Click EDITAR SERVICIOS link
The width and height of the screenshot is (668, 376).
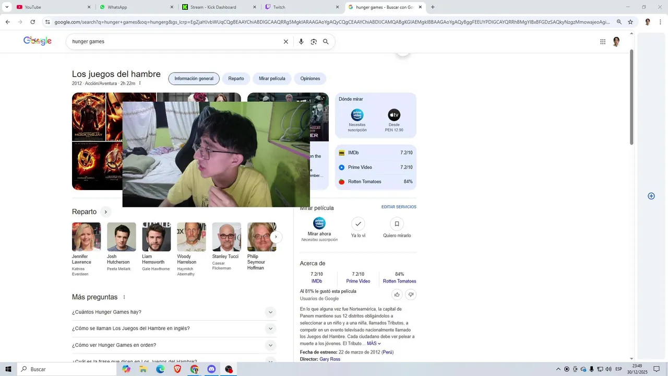(x=399, y=207)
